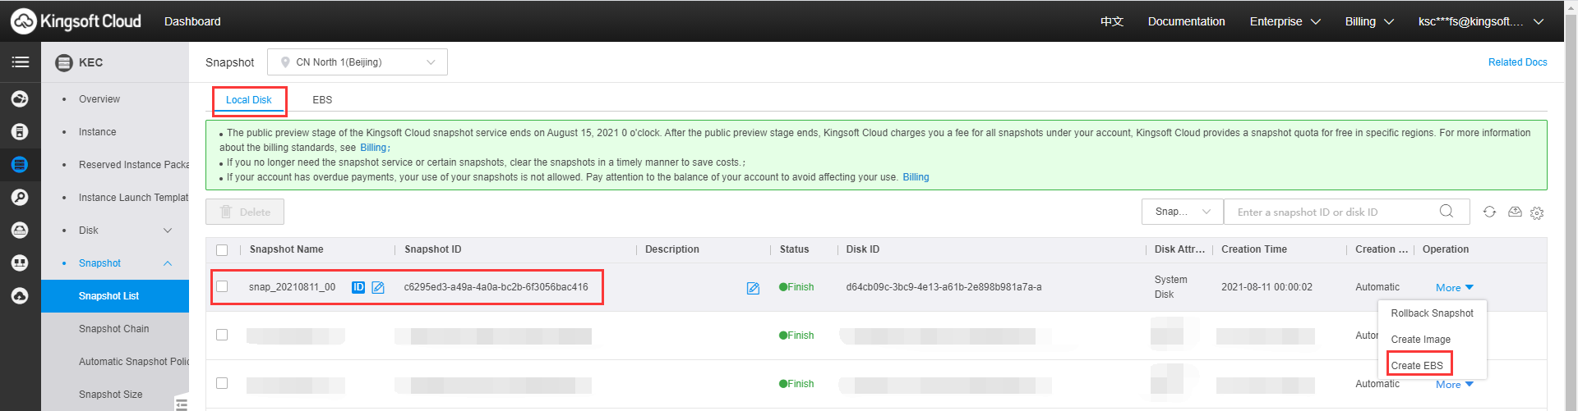Click snapshot ID c6295ed3-a49a-4a0a-bc2b-6f3056bac416

[x=496, y=287]
